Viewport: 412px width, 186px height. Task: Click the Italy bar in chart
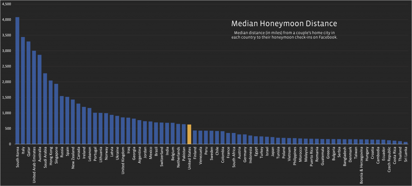click(23, 90)
